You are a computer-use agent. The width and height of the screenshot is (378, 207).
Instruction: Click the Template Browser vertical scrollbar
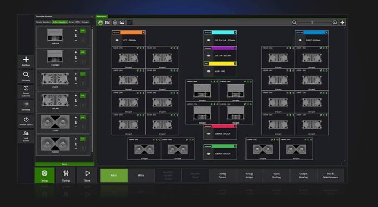92,90
